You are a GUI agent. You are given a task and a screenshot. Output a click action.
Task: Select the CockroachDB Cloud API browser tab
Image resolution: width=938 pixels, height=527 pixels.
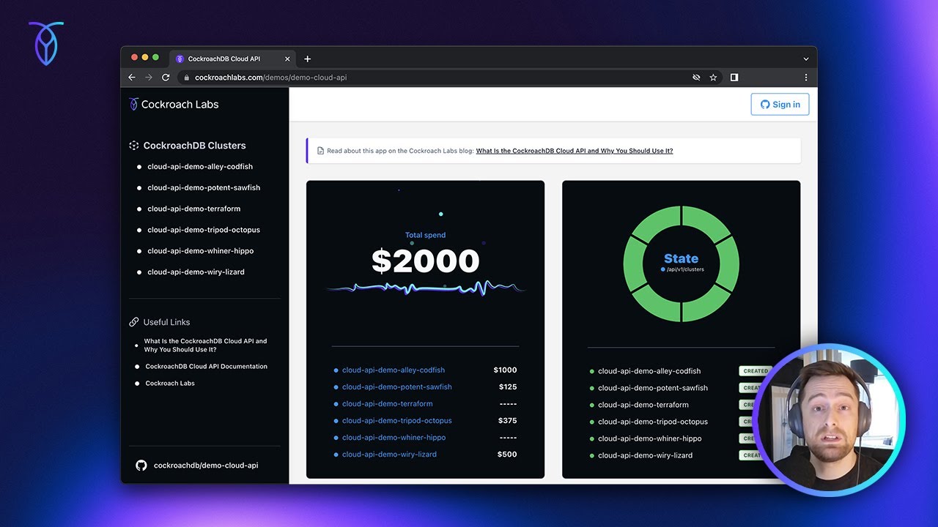point(232,59)
